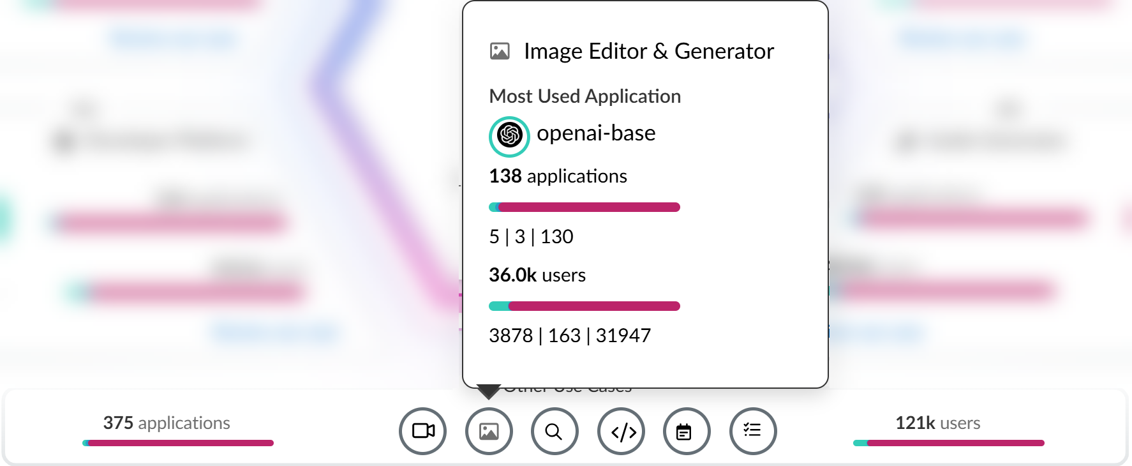Open the calendar use case icon
The image size is (1132, 466).
[687, 431]
